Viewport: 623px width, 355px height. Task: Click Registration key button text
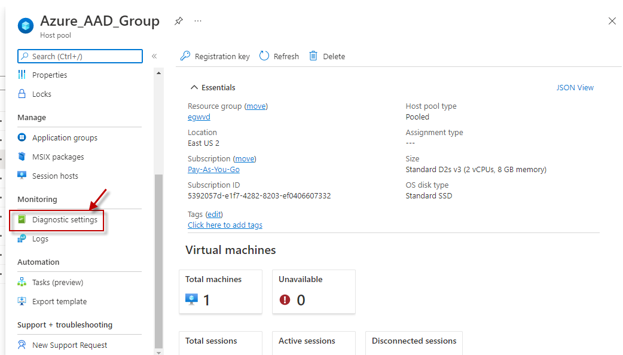click(x=222, y=56)
